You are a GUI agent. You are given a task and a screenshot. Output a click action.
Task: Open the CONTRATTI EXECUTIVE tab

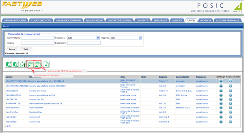[119, 21]
